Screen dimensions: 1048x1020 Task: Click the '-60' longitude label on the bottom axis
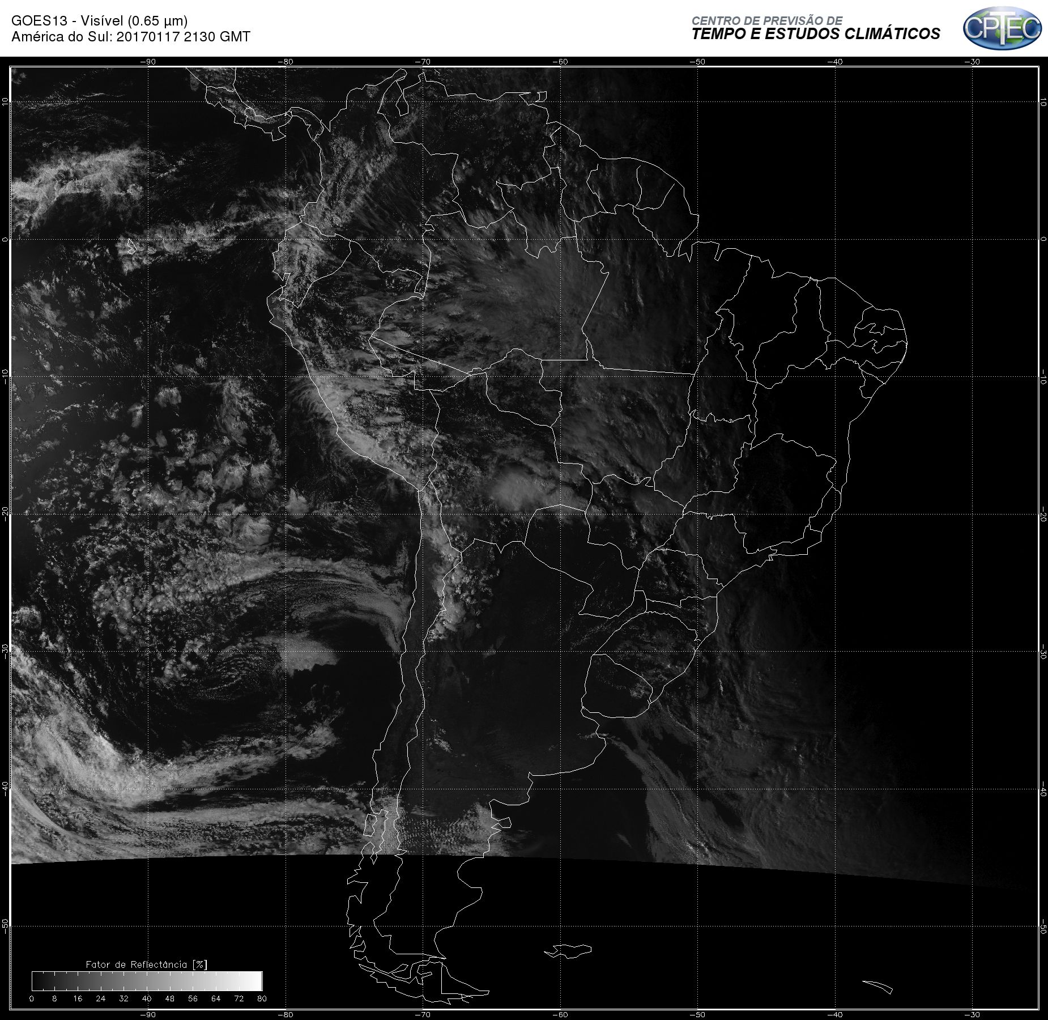click(560, 1014)
